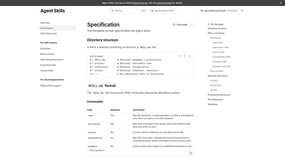Open Quickstart page
Image resolution: width=285 pixels, height=160 pixels.
tap(45, 49)
